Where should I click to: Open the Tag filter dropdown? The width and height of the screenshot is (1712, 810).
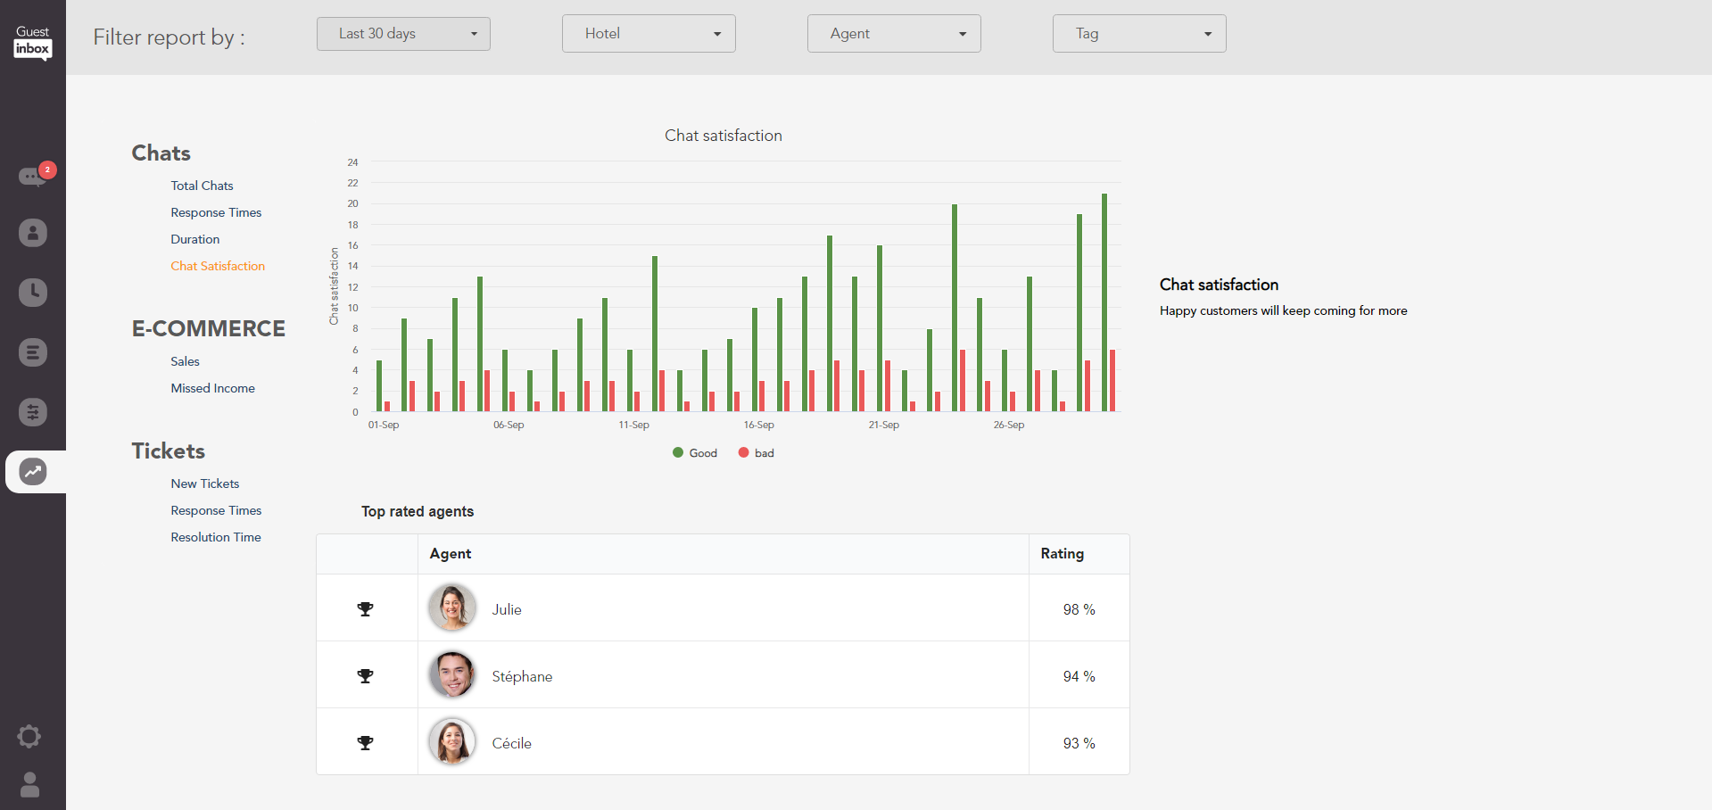[1139, 34]
